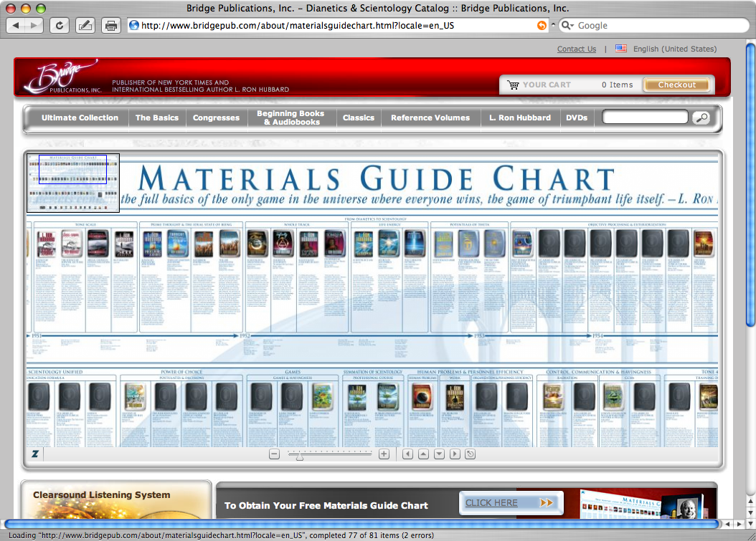Zoom in with the plus button
Viewport: 756px width, 541px height.
click(384, 454)
